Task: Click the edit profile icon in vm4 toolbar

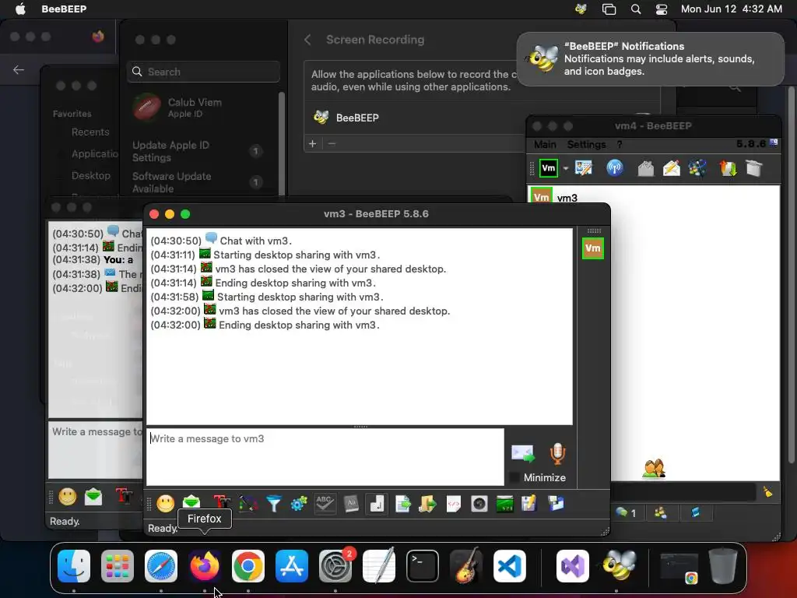Action: coord(584,168)
